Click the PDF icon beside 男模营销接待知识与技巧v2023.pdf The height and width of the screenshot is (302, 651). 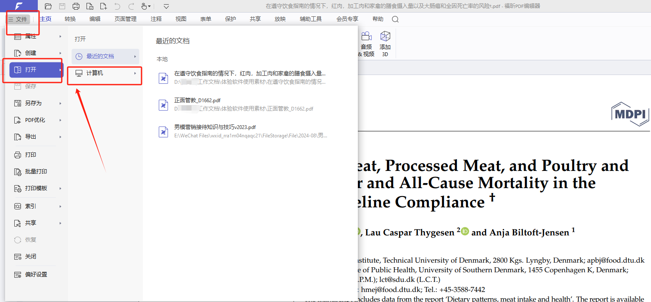point(163,132)
